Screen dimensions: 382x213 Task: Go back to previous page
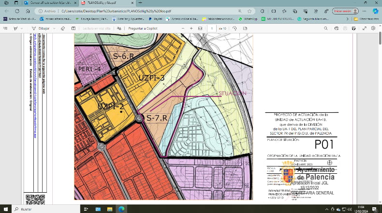(x=7, y=11)
